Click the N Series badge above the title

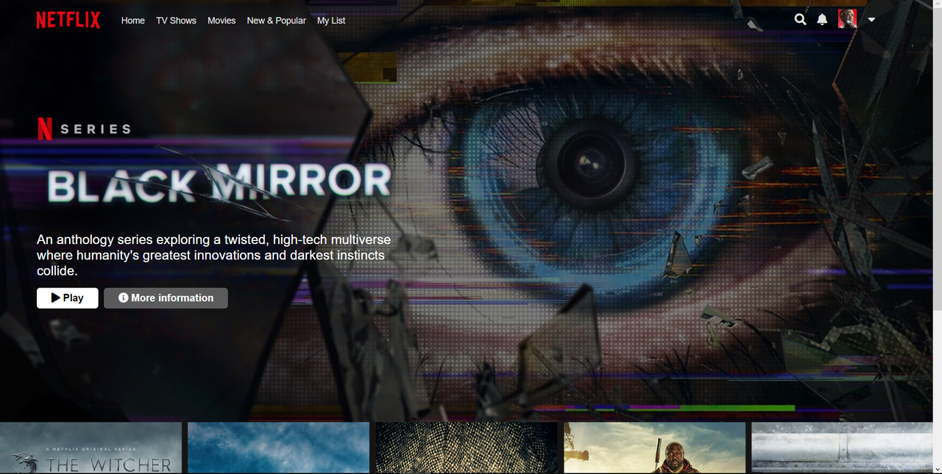[84, 128]
